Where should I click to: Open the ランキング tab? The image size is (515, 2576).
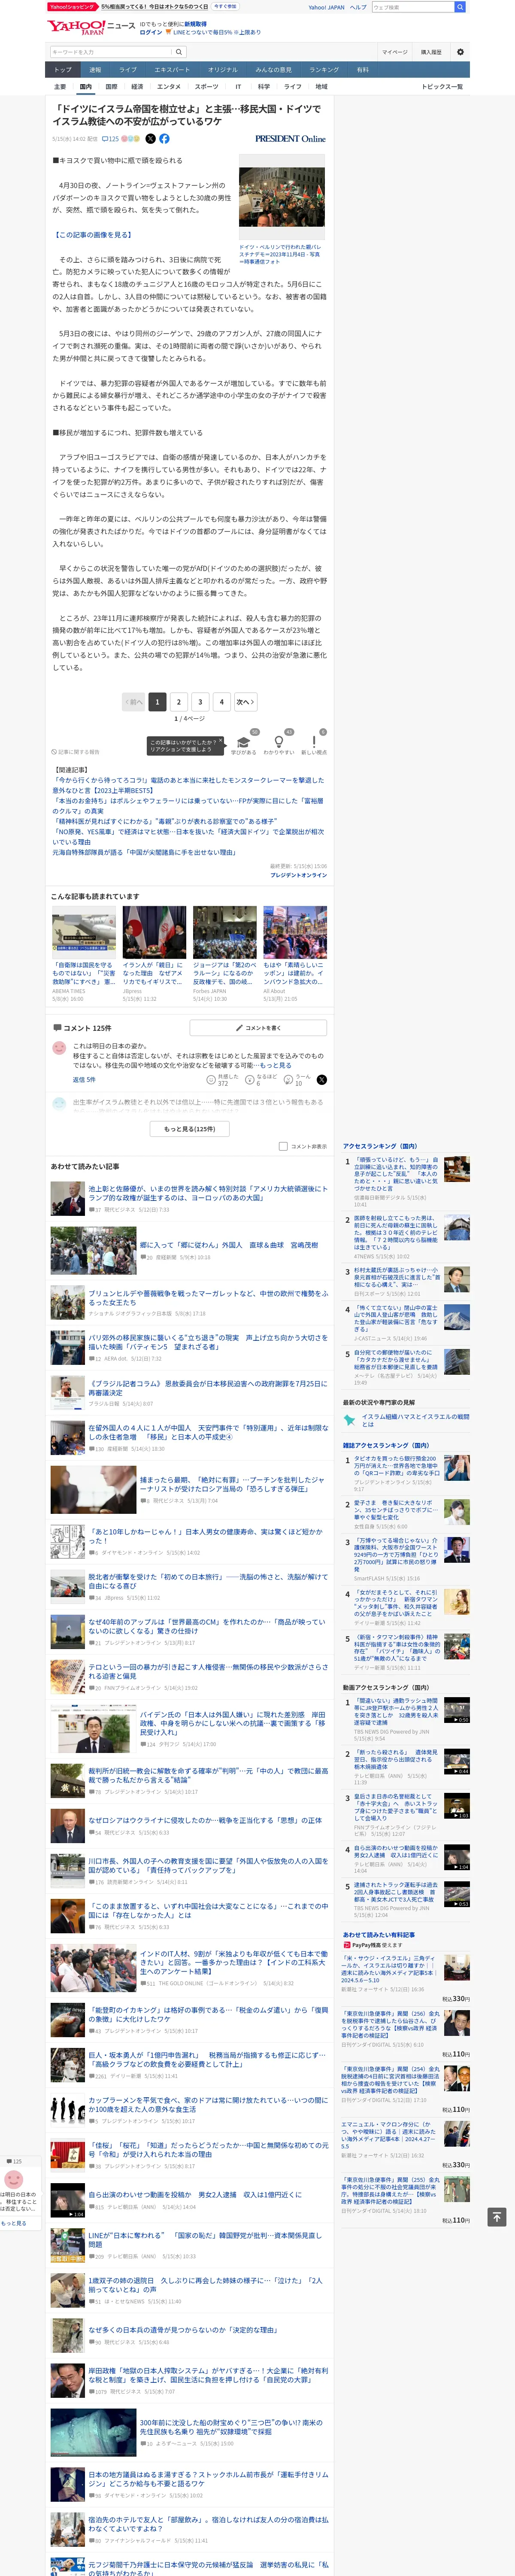[x=324, y=70]
